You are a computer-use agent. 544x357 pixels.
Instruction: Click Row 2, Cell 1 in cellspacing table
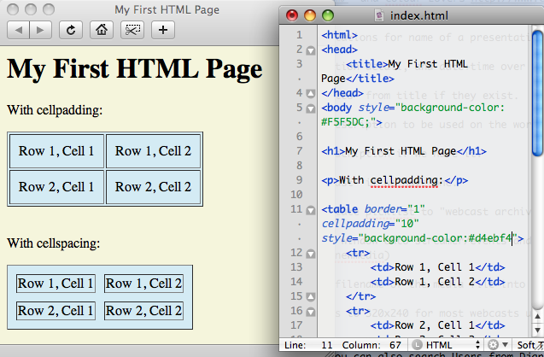(x=56, y=311)
